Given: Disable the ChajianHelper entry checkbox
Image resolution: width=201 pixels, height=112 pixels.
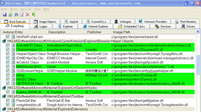Looking at the screenshot, I should (8, 49).
